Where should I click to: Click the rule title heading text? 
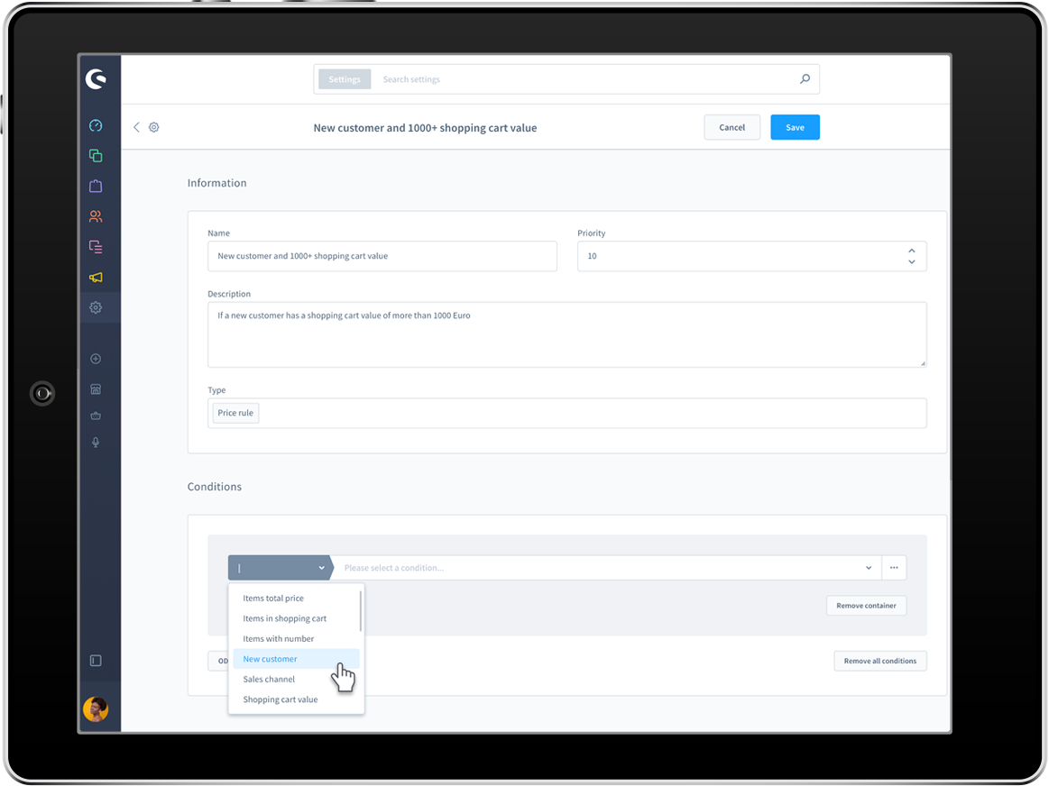point(426,128)
